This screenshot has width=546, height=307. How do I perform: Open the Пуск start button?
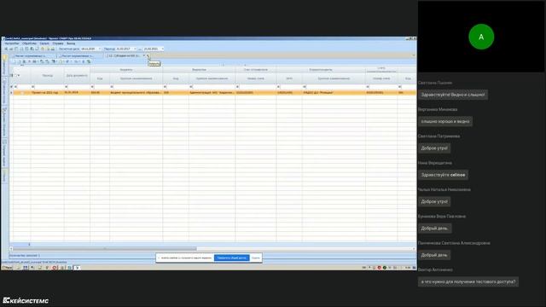[7, 268]
